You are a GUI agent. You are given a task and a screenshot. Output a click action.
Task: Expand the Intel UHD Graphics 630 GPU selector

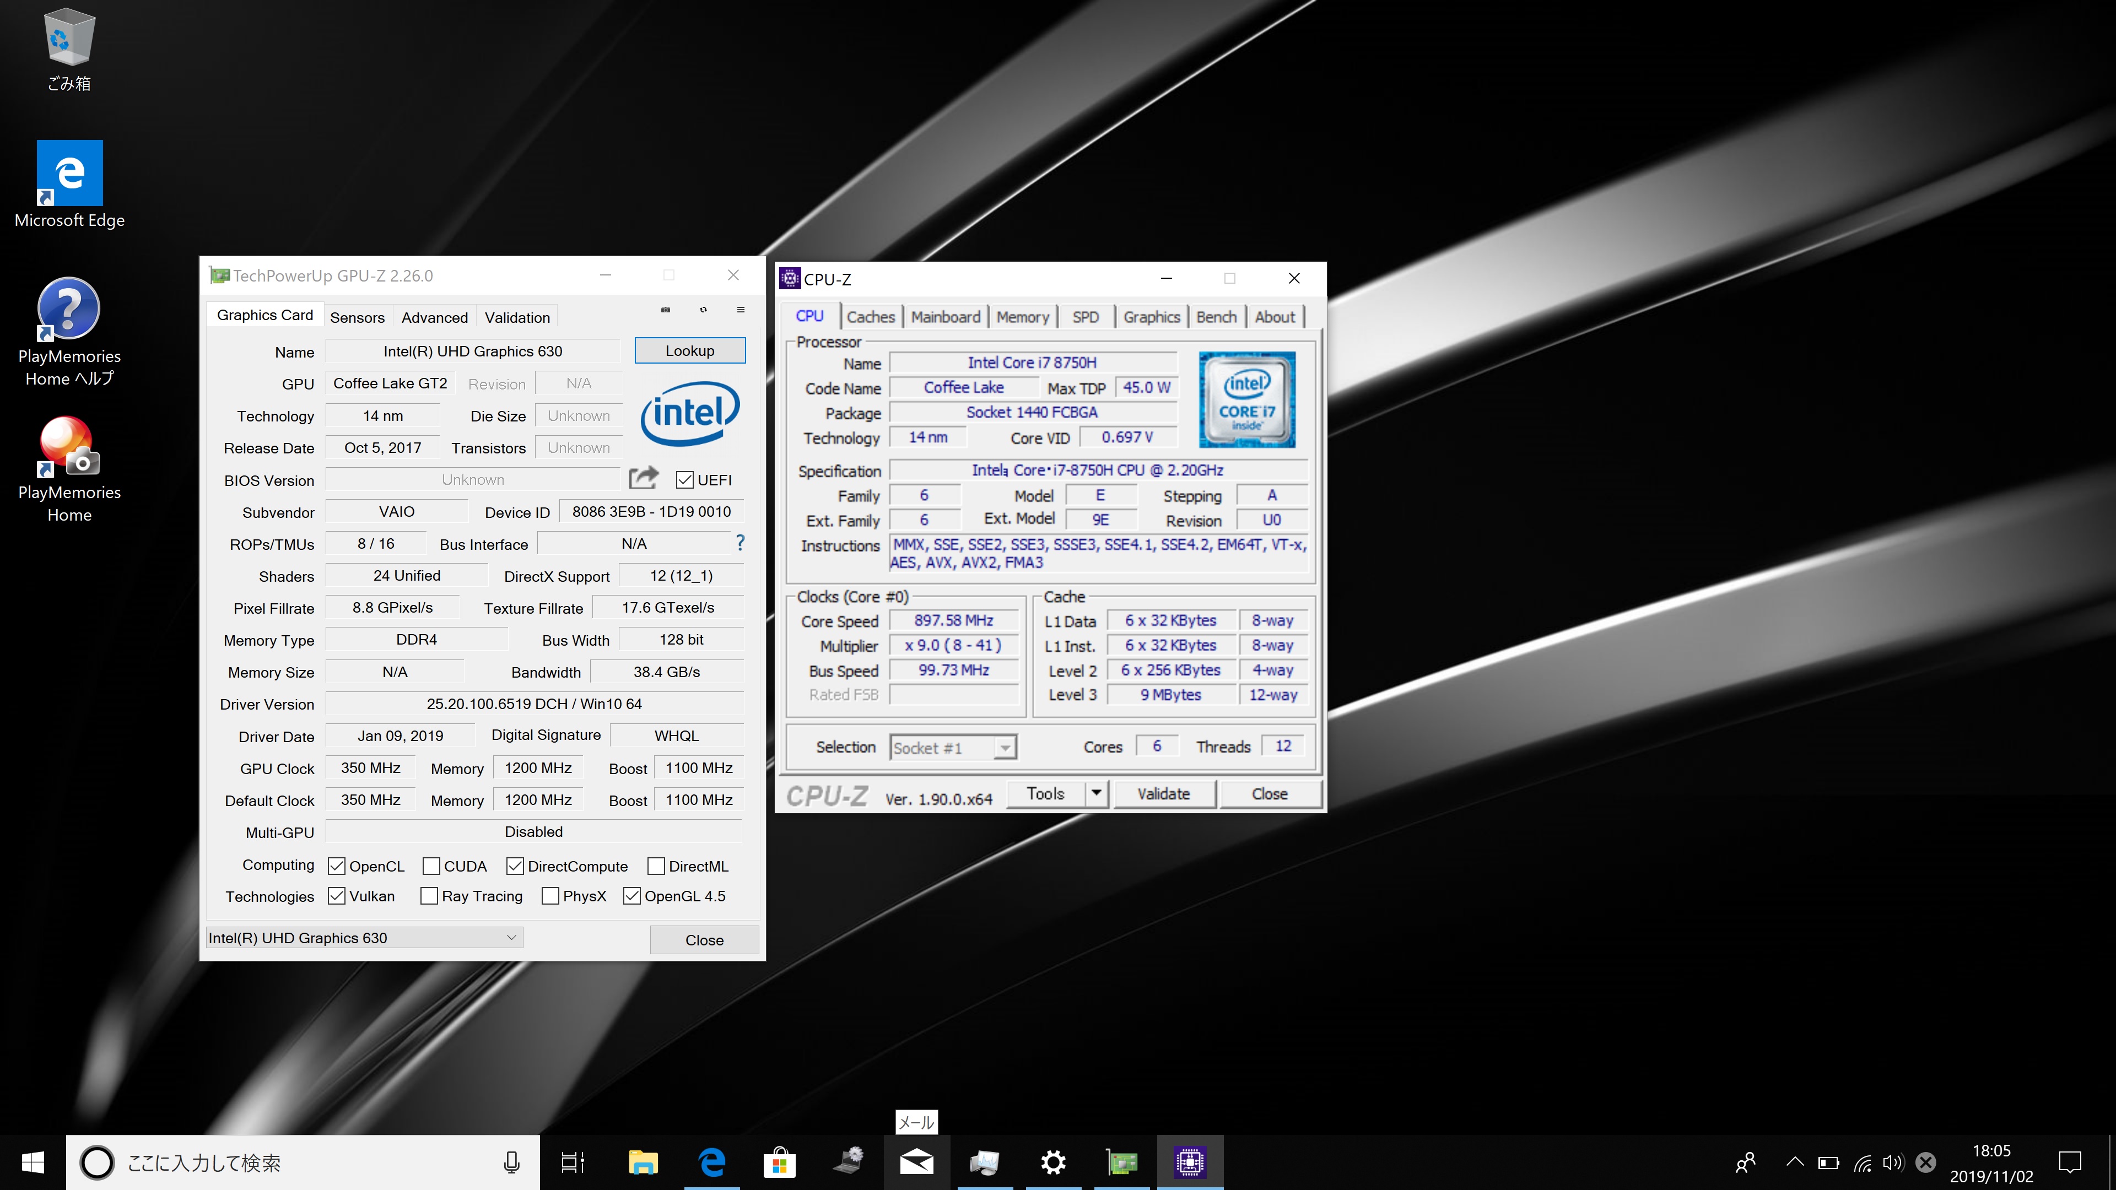[364, 938]
